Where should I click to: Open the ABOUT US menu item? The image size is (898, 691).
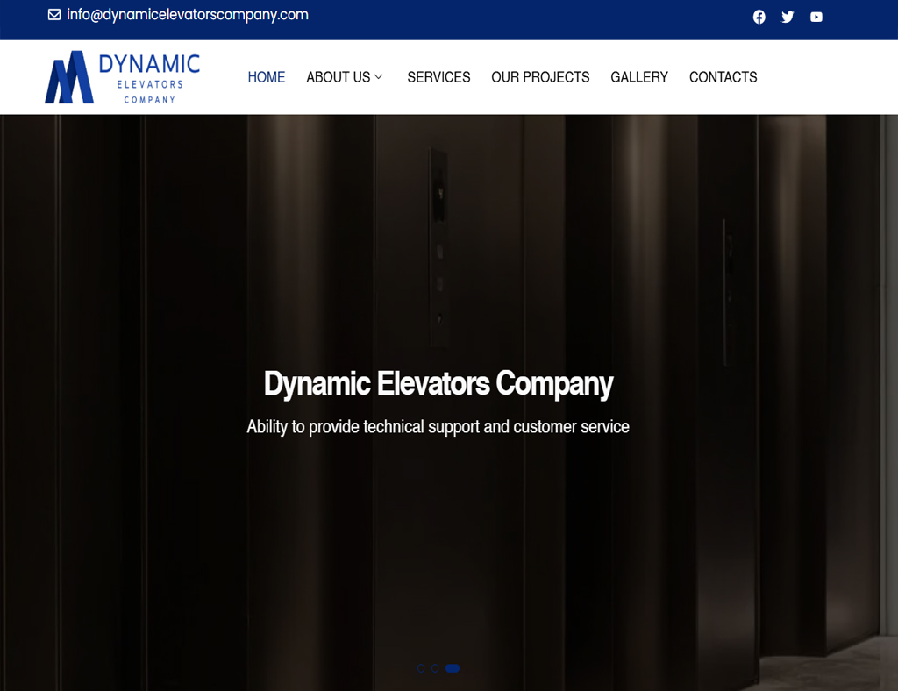[x=339, y=76]
